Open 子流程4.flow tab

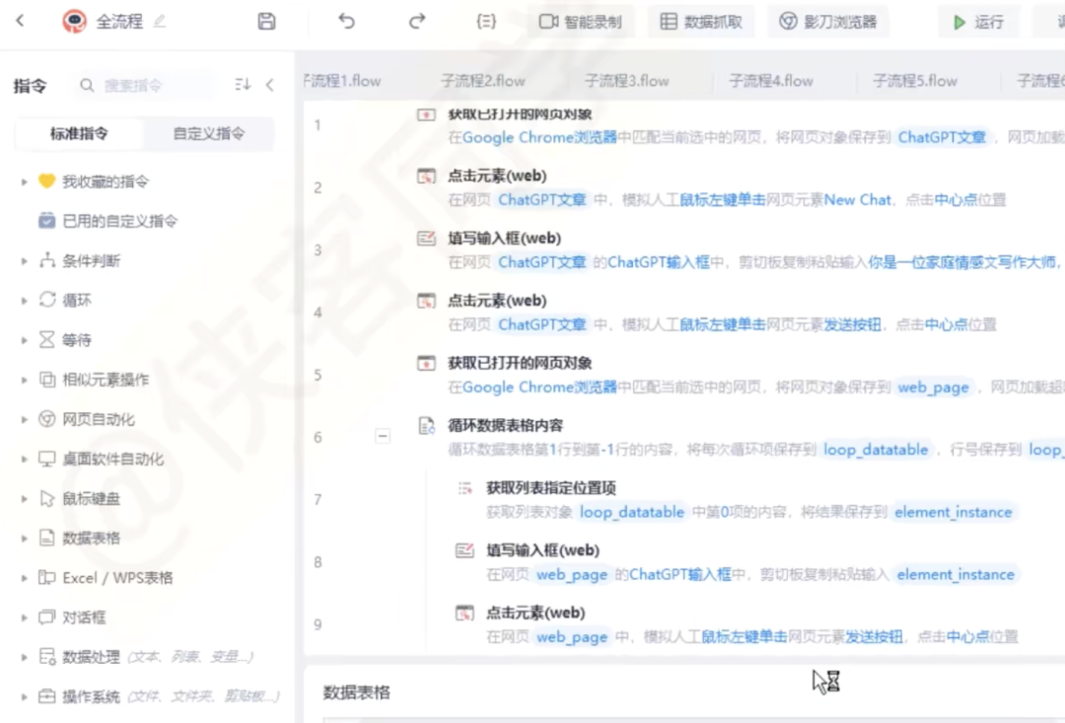771,81
